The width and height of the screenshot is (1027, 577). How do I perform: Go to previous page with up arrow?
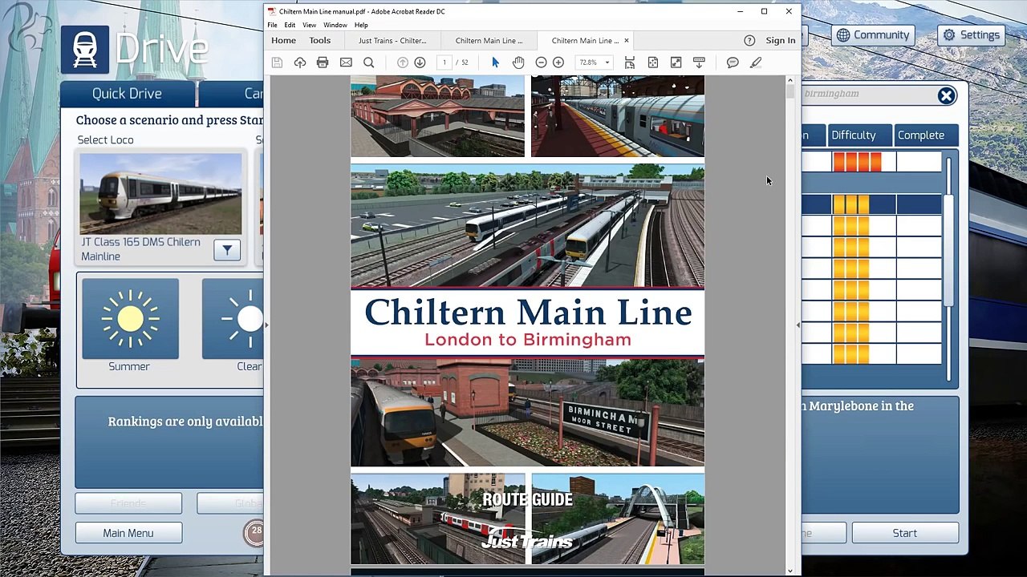[403, 63]
